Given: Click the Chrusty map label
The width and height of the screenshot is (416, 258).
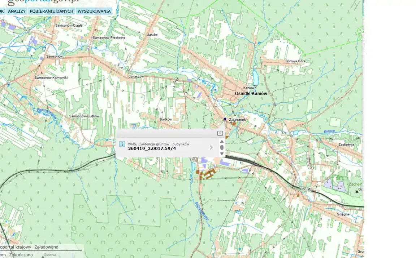Looking at the screenshot, I should (305, 189).
